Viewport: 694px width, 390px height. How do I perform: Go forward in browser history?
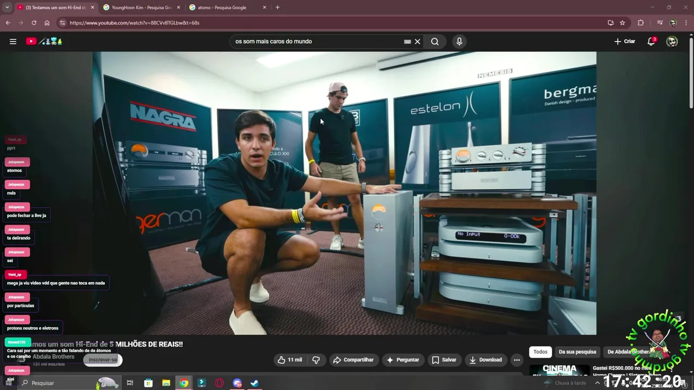[21, 23]
